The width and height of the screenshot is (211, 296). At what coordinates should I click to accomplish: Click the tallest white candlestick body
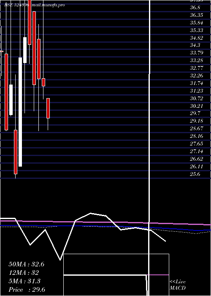pyautogui.click(x=20, y=112)
